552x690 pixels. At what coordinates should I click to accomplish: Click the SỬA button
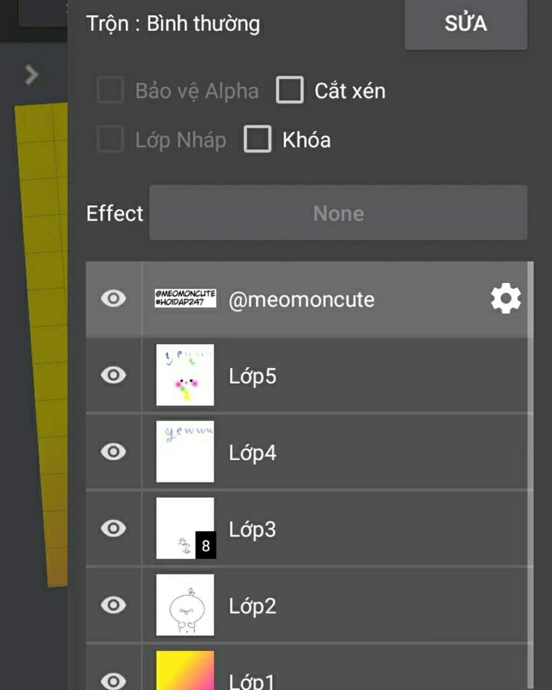click(466, 24)
